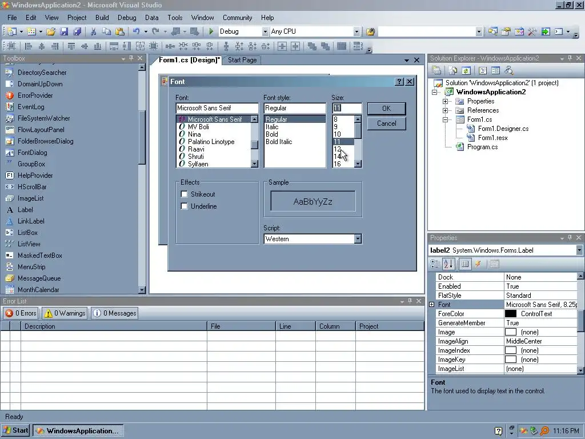Toggle the 0 Warnings filter button
585x439 pixels.
(x=65, y=313)
